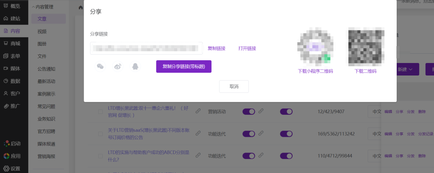Open the 媒体 media sidebar item
The image size is (434, 173).
pos(12,69)
